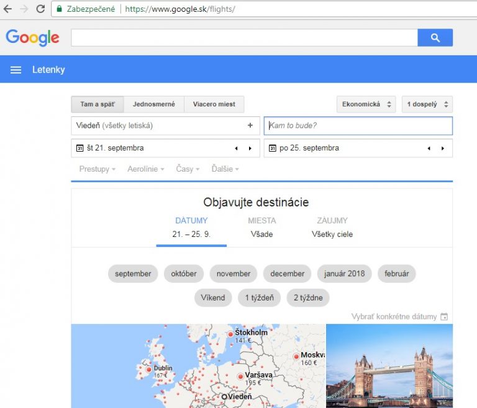Image resolution: width=477 pixels, height=408 pixels.
Task: Click the Varšava red map marker
Action: (240, 377)
